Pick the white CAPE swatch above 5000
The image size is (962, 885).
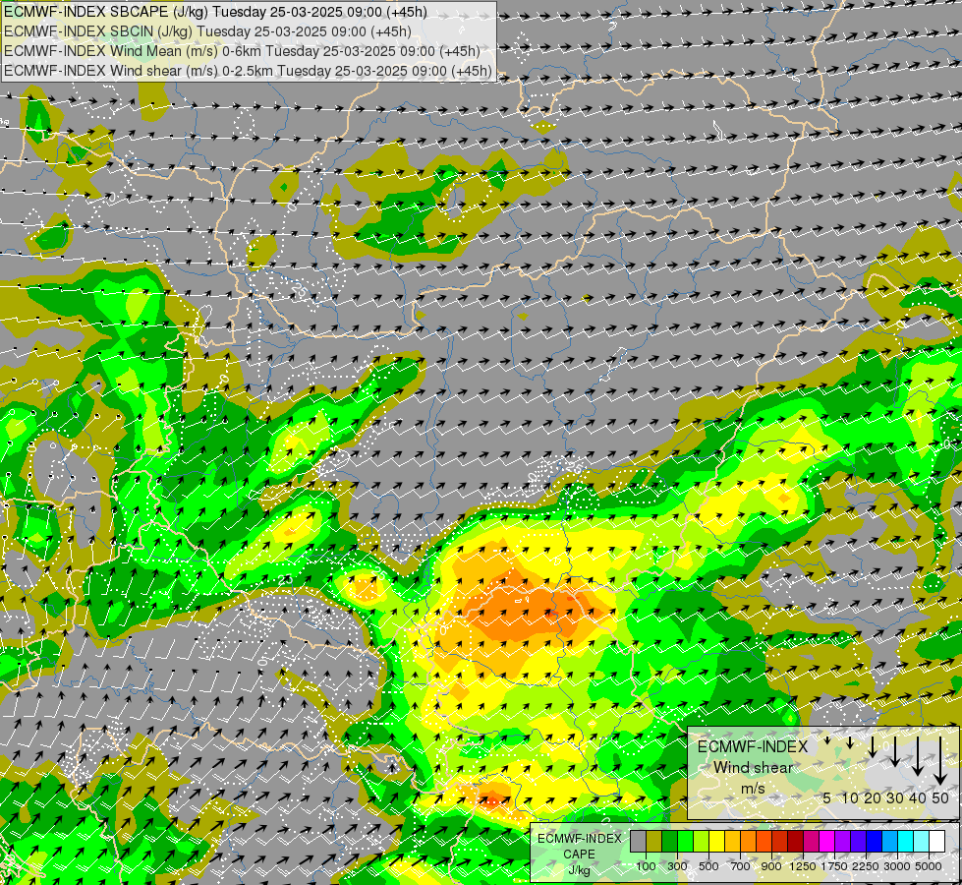coord(936,842)
